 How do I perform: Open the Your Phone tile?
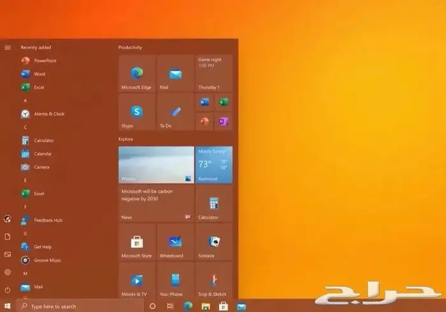(175, 280)
